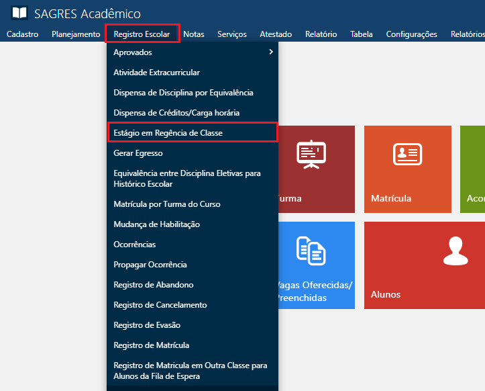
Task: Choose Atividade Extracurricular from menu
Action: pyautogui.click(x=156, y=73)
